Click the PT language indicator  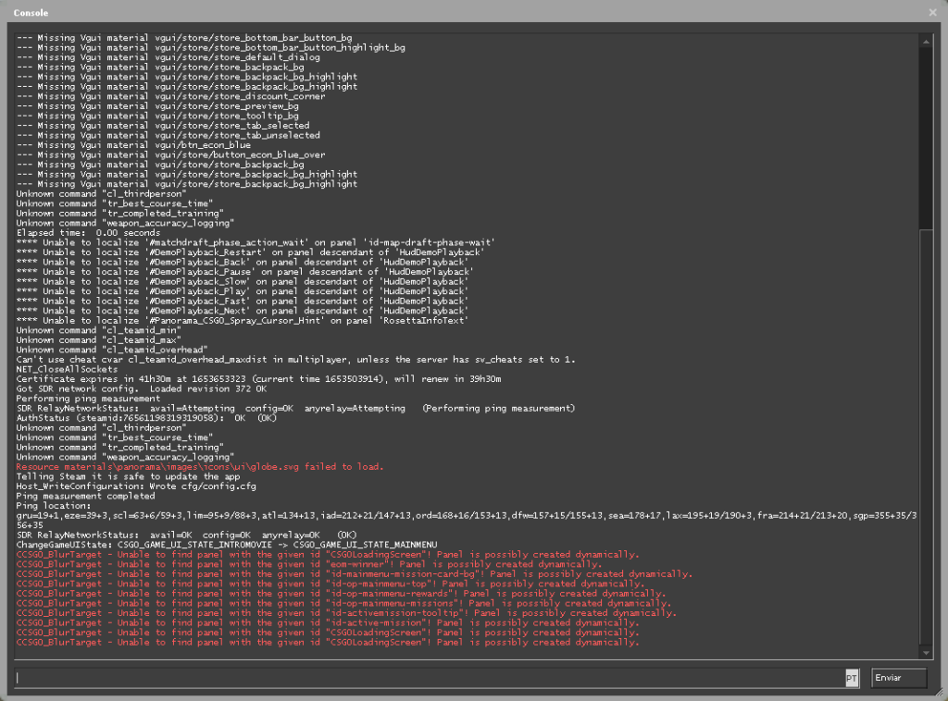(852, 679)
